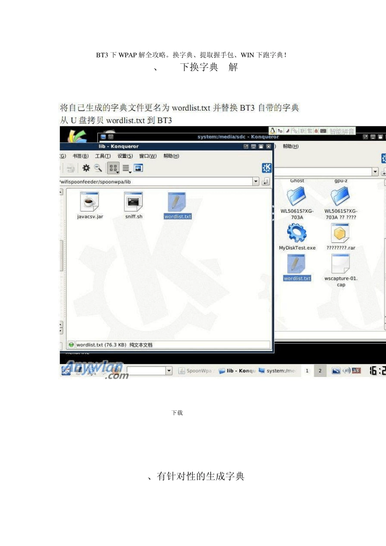
Task: Open 帮助(H) menu in lib Konqueror
Action: (x=171, y=156)
